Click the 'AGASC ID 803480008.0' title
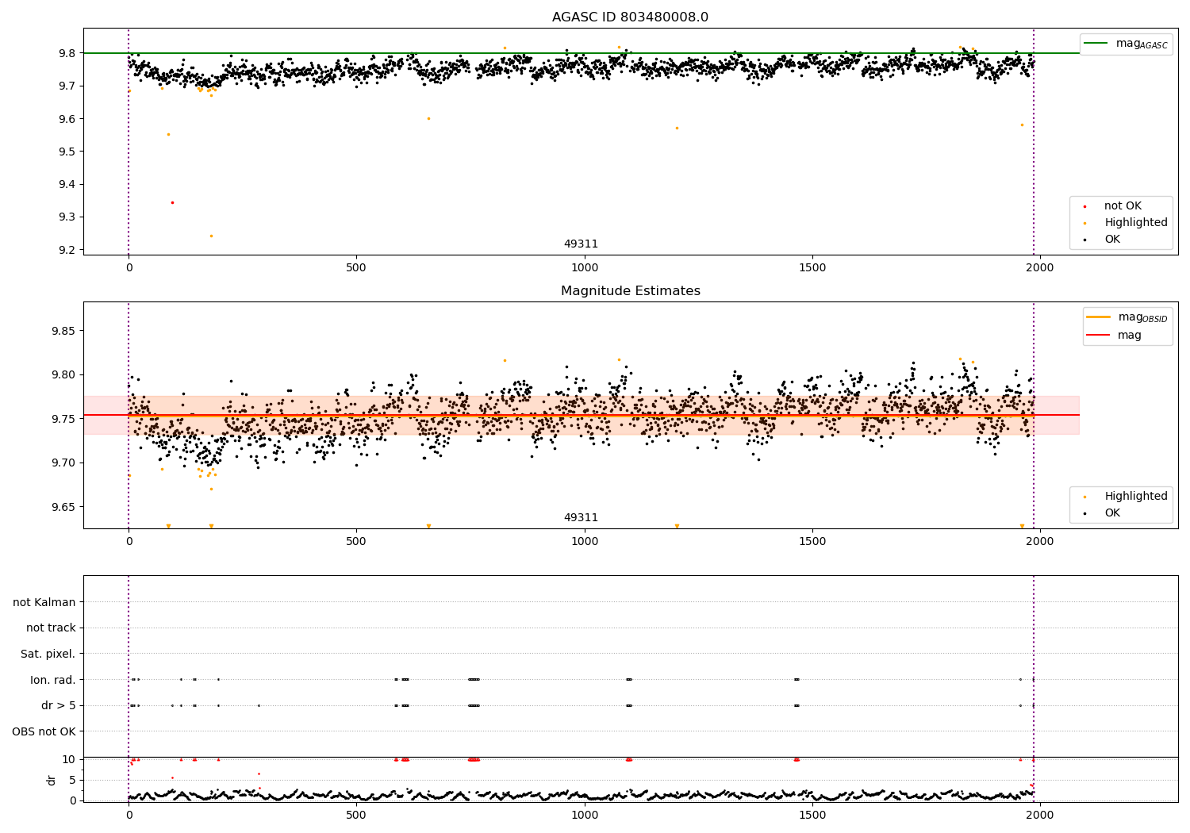Screen dimensions: 1190x833 (630, 17)
